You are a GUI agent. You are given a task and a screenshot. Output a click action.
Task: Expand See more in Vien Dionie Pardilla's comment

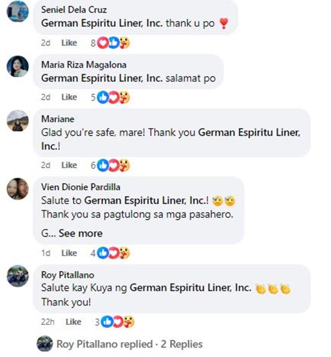click(x=81, y=233)
